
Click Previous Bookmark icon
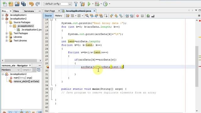point(111,16)
